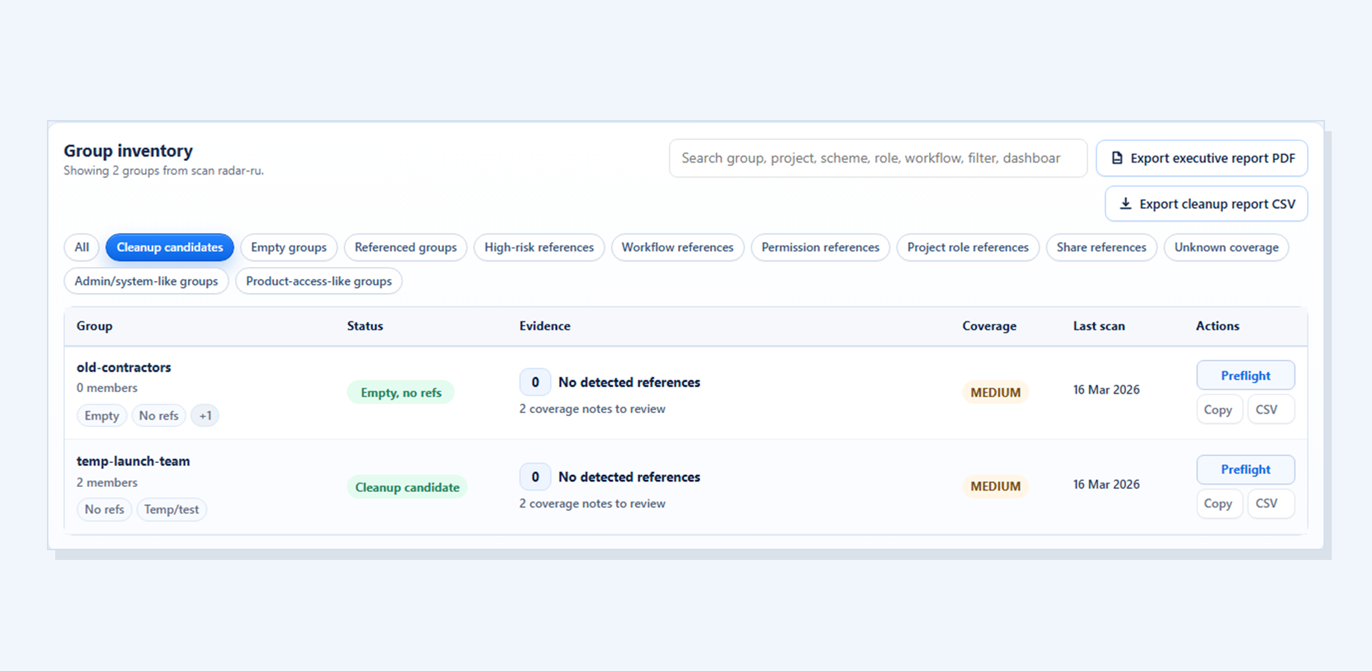Click the Export executive report PDF document icon
Viewport: 1372px width, 671px height.
(x=1116, y=158)
